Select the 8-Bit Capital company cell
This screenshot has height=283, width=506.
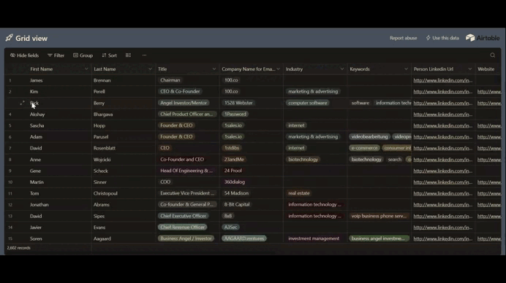click(237, 204)
